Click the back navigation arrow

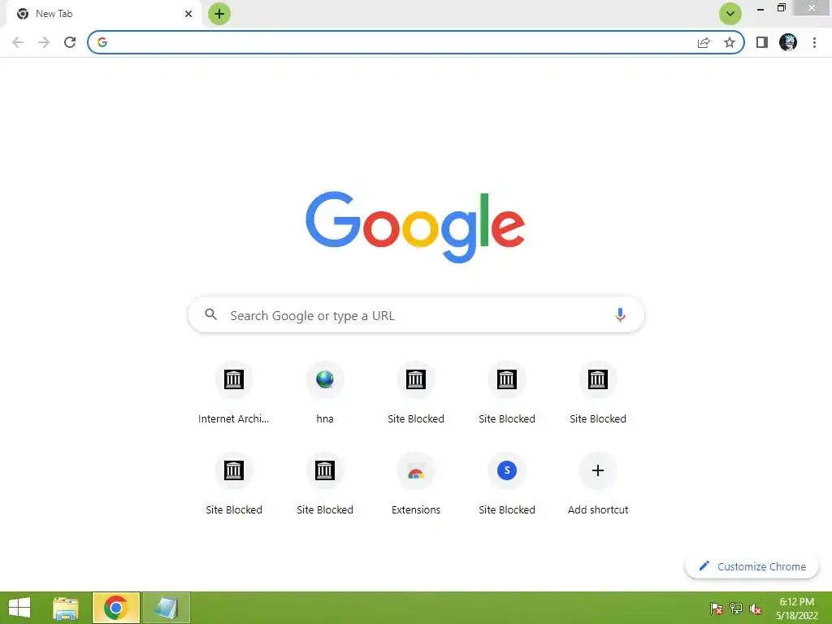18,42
